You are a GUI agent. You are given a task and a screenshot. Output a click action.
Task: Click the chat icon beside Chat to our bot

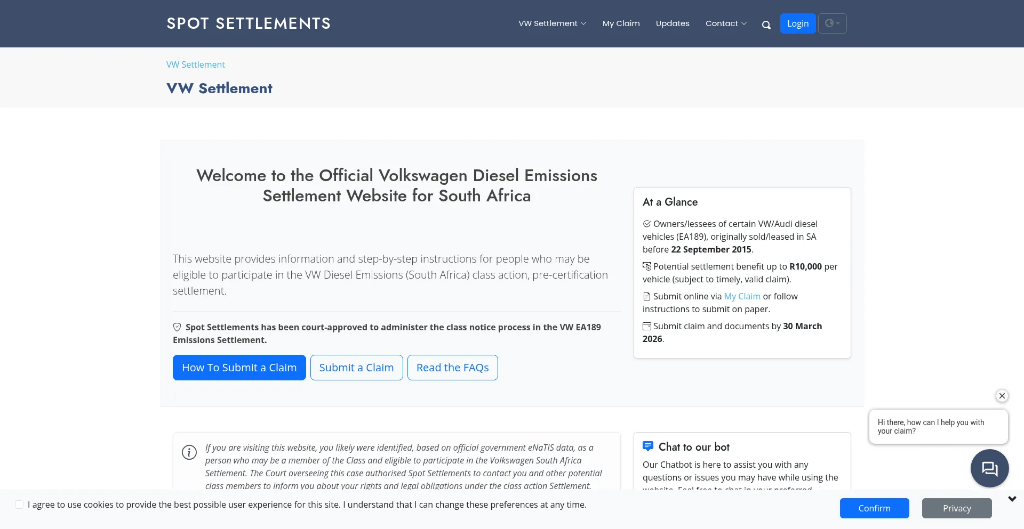tap(648, 446)
